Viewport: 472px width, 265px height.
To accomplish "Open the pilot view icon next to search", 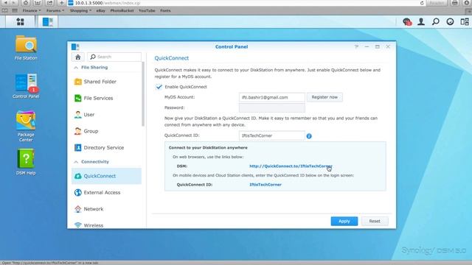I will 450,21.
